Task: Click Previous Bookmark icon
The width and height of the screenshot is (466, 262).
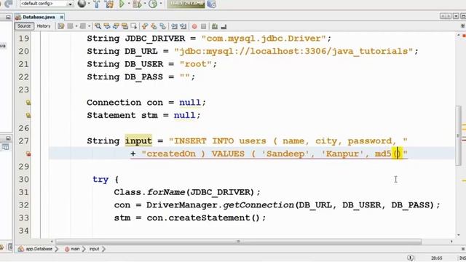Action: 145,26
